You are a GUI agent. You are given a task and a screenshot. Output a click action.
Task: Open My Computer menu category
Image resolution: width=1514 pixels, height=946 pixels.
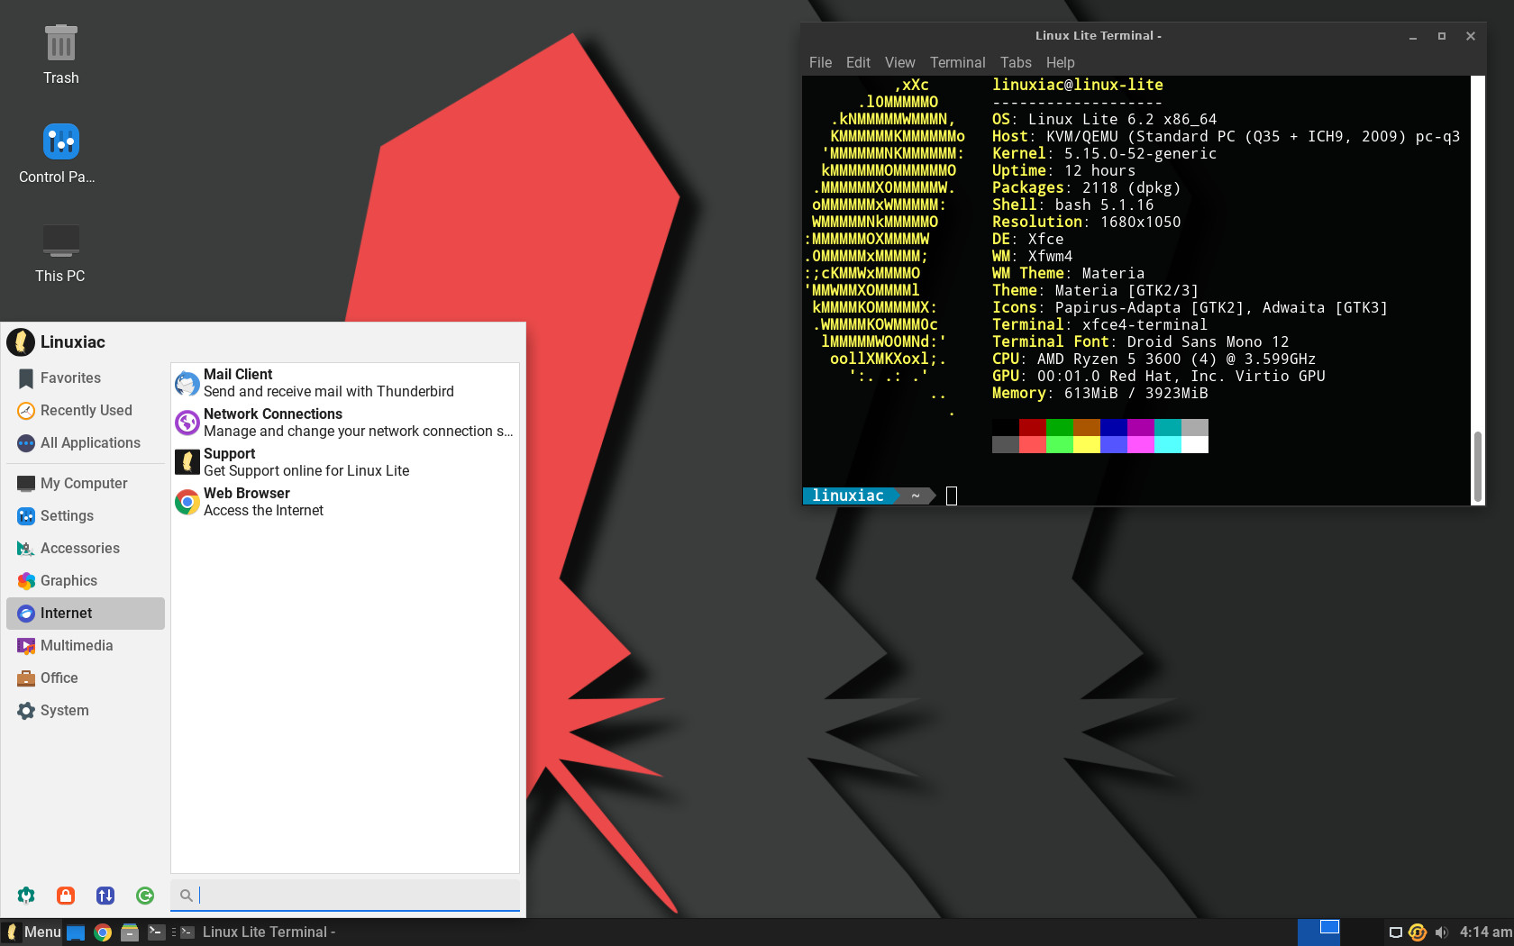(x=86, y=484)
